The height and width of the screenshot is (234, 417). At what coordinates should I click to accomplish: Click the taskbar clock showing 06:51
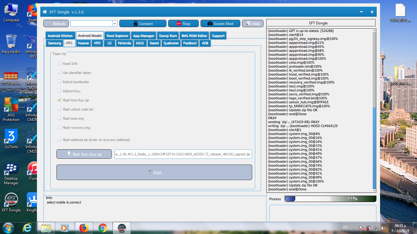pos(400,228)
